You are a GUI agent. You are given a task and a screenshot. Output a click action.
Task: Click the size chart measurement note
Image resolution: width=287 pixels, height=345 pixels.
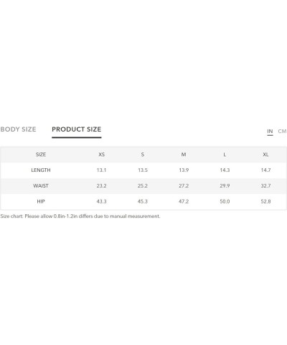[x=80, y=216]
